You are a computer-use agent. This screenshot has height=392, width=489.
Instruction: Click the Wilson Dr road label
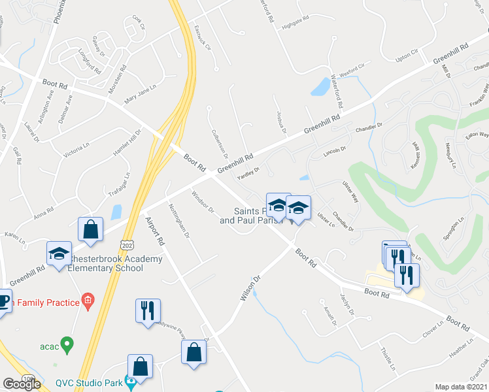tap(250, 288)
